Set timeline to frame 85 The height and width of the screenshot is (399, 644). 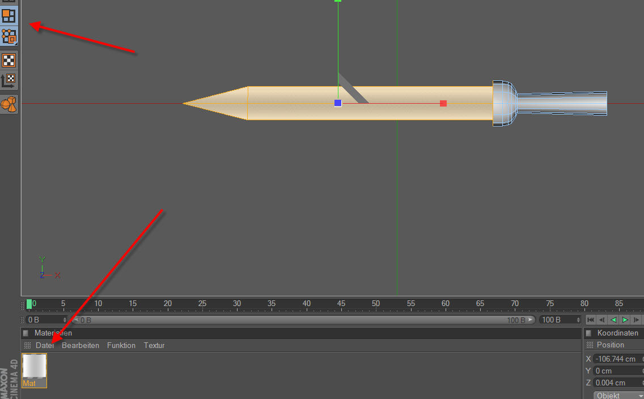point(619,304)
